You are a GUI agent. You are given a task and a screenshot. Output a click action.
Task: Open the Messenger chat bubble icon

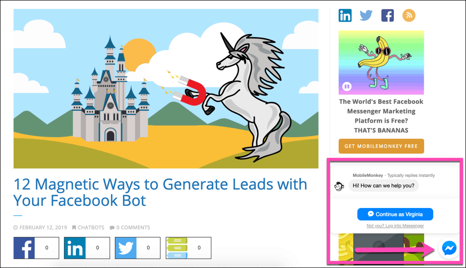(x=449, y=248)
